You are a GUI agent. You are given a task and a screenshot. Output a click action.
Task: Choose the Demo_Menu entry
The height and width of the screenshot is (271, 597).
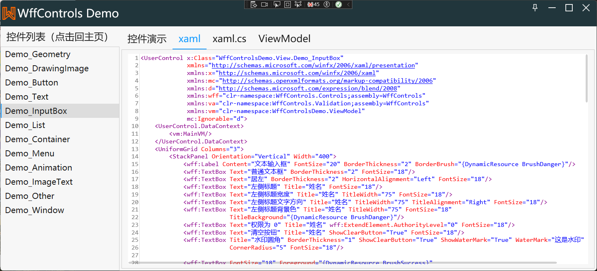pyautogui.click(x=60, y=154)
